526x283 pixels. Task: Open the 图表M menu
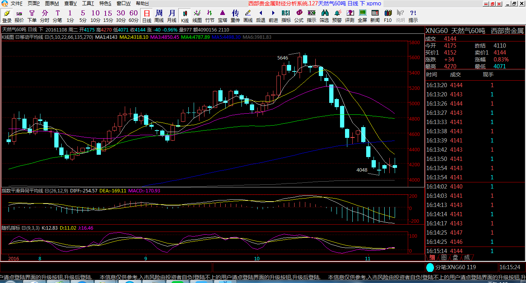pos(52,3)
